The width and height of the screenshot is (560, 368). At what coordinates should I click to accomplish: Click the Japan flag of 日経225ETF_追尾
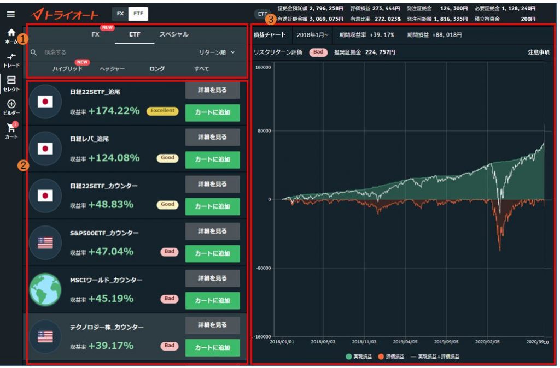pyautogui.click(x=45, y=102)
